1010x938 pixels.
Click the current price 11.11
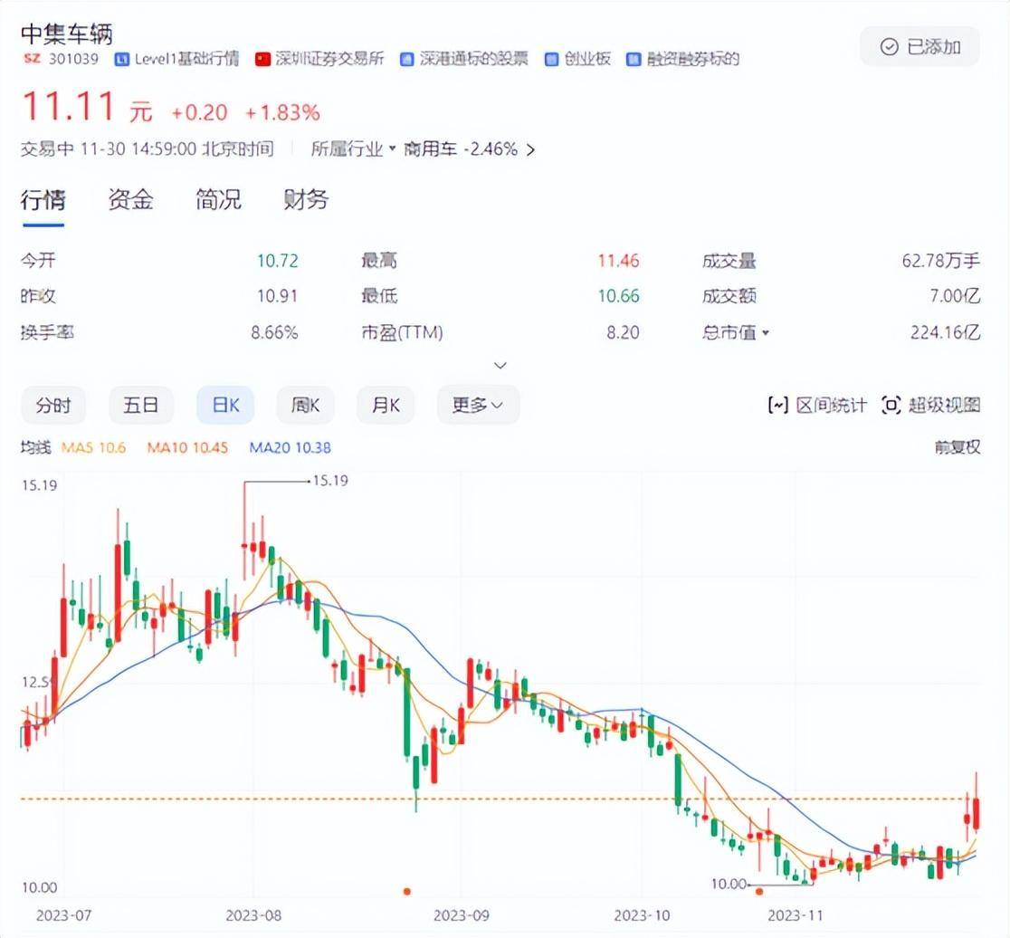click(69, 106)
